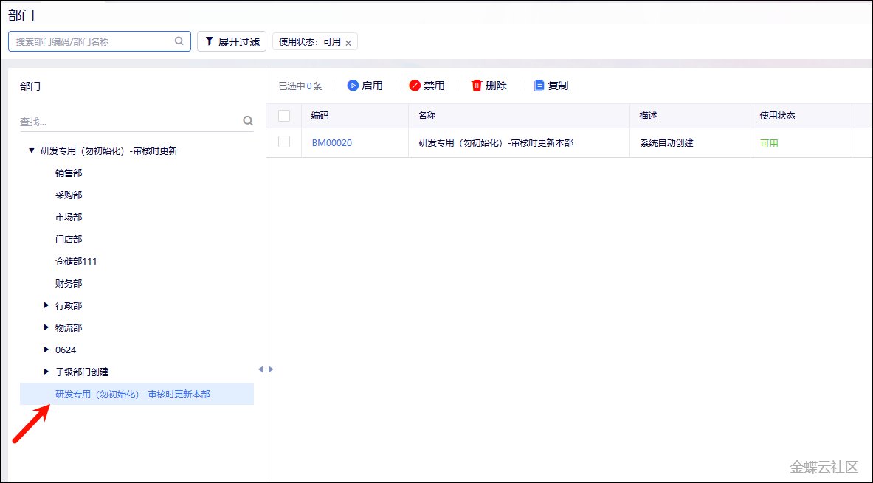This screenshot has width=873, height=483.
Task: Select 仓储部111 in the department tree
Action: 76,262
